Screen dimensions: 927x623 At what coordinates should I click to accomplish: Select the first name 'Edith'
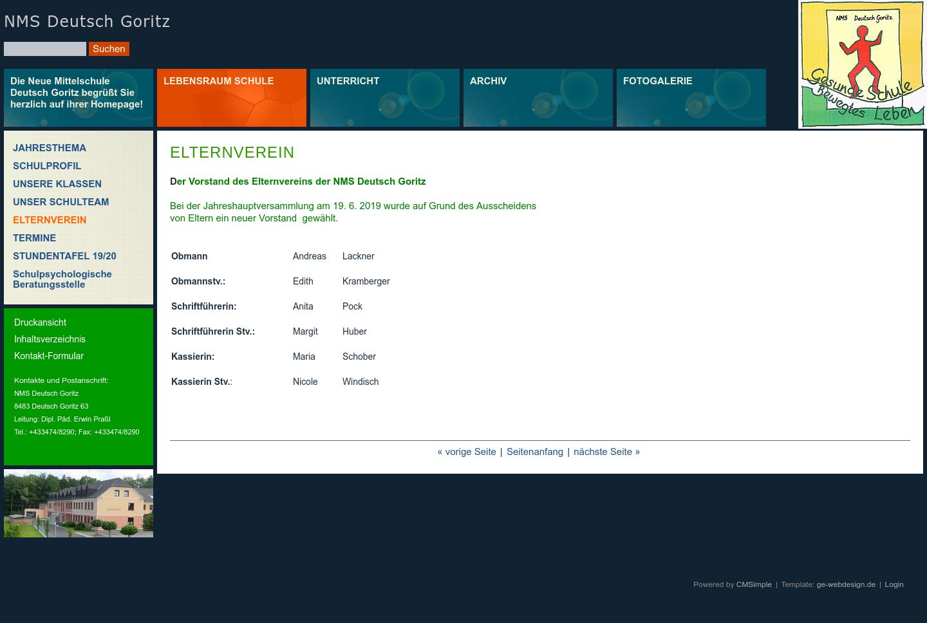click(303, 281)
